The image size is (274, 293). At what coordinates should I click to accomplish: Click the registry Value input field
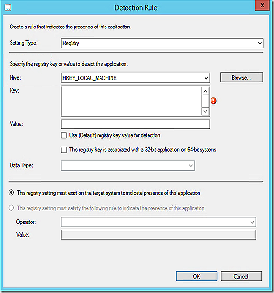tap(136, 124)
